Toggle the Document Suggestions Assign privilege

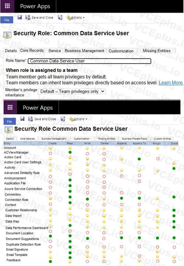[157, 238]
